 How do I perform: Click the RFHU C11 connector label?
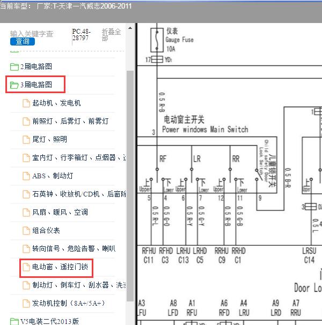tap(149, 255)
